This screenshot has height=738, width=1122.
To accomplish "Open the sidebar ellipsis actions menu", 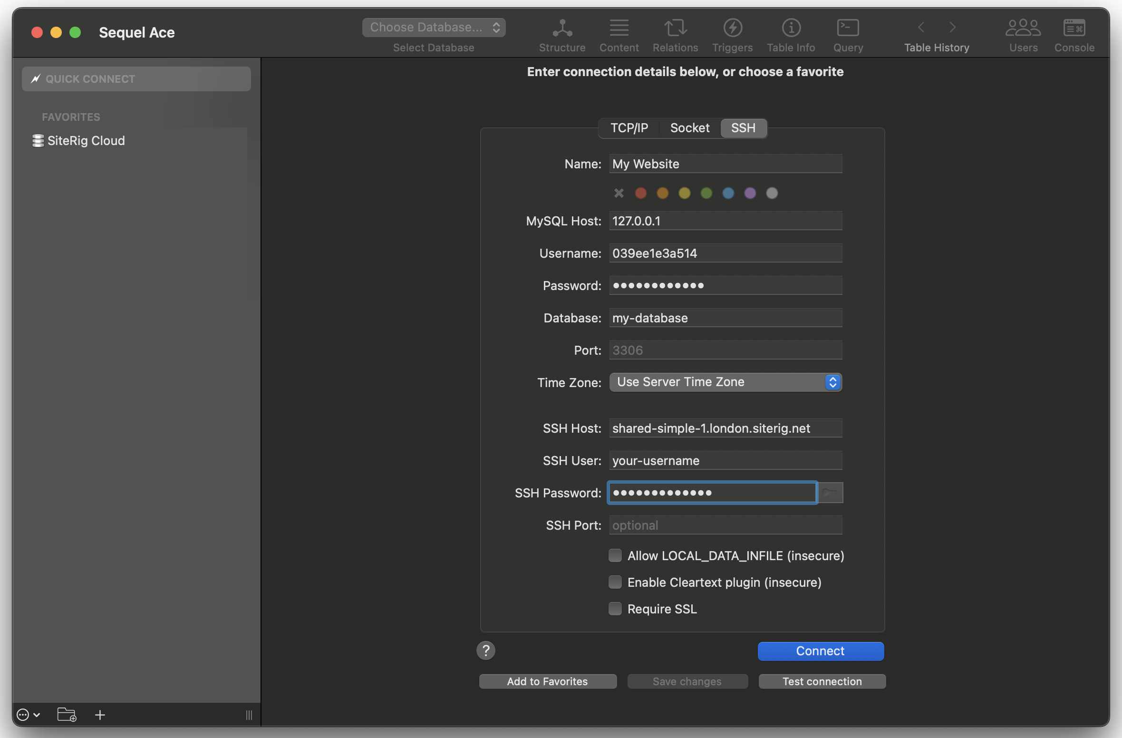I will click(x=28, y=715).
